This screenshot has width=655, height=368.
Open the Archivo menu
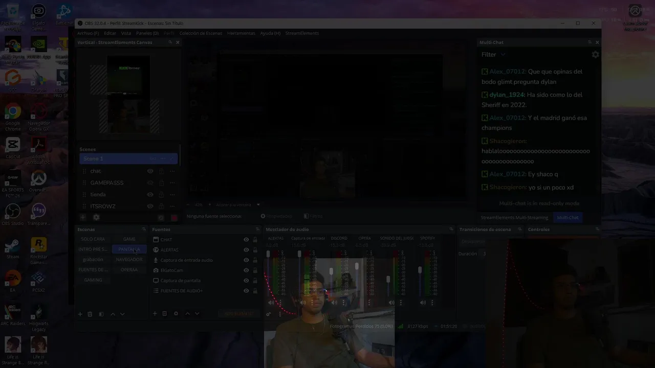click(x=88, y=33)
